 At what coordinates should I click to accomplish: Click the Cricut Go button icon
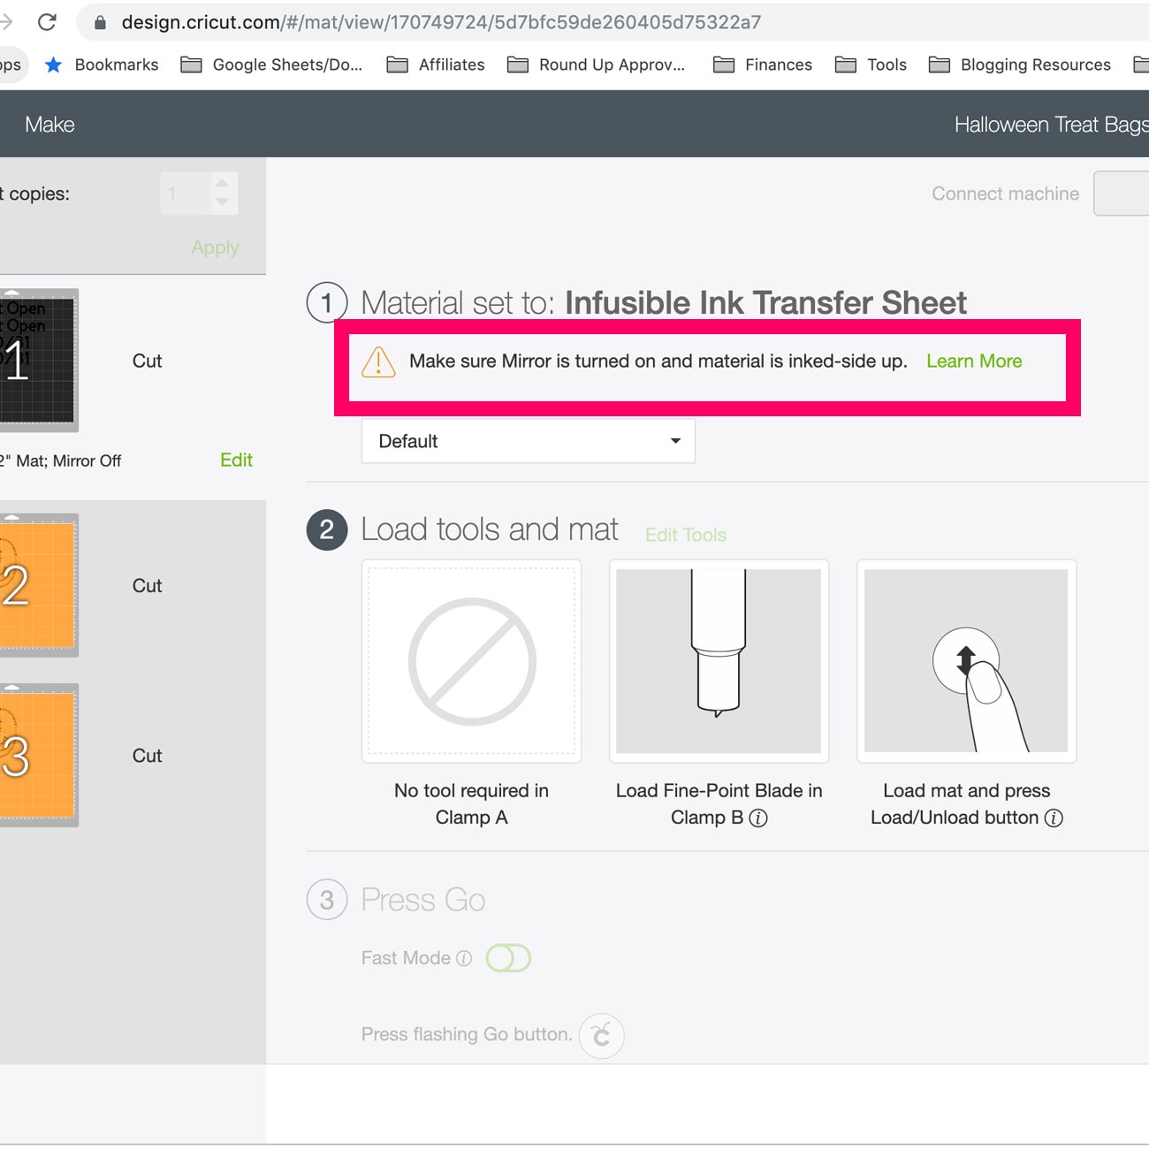pyautogui.click(x=602, y=1035)
